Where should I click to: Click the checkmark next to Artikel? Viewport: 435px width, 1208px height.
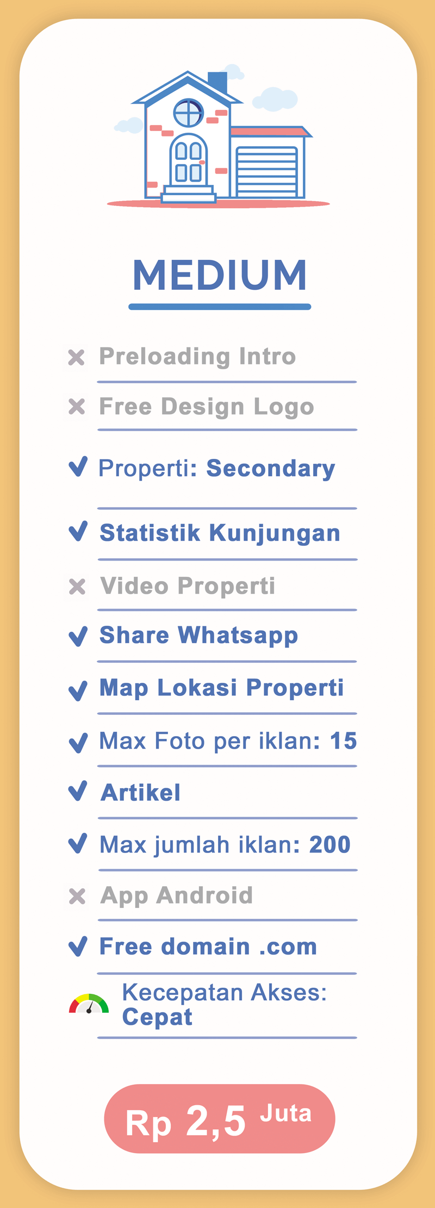click(78, 791)
